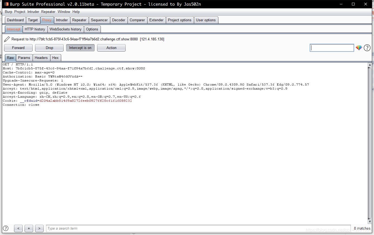Viewport: 374px width, 235px height.
Task: Switch to the Headers view tab
Action: (41, 58)
